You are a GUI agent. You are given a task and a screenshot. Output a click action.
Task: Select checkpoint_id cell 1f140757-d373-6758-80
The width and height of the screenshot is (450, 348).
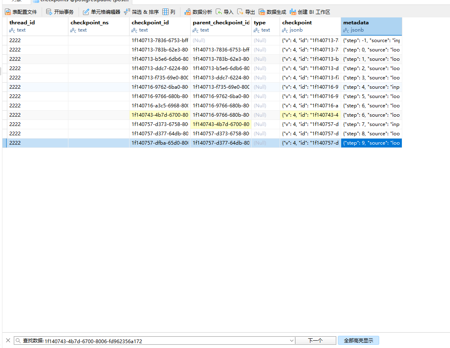pyautogui.click(x=160, y=124)
